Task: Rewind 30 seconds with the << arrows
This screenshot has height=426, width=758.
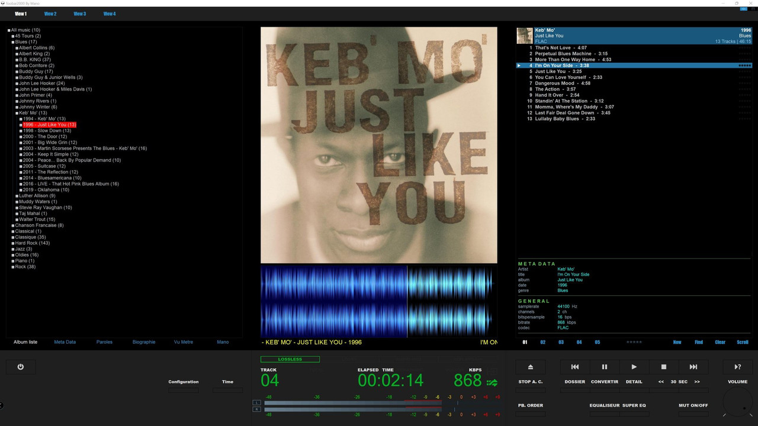Action: (661, 382)
